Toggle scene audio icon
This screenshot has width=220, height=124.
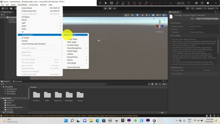click(142, 15)
